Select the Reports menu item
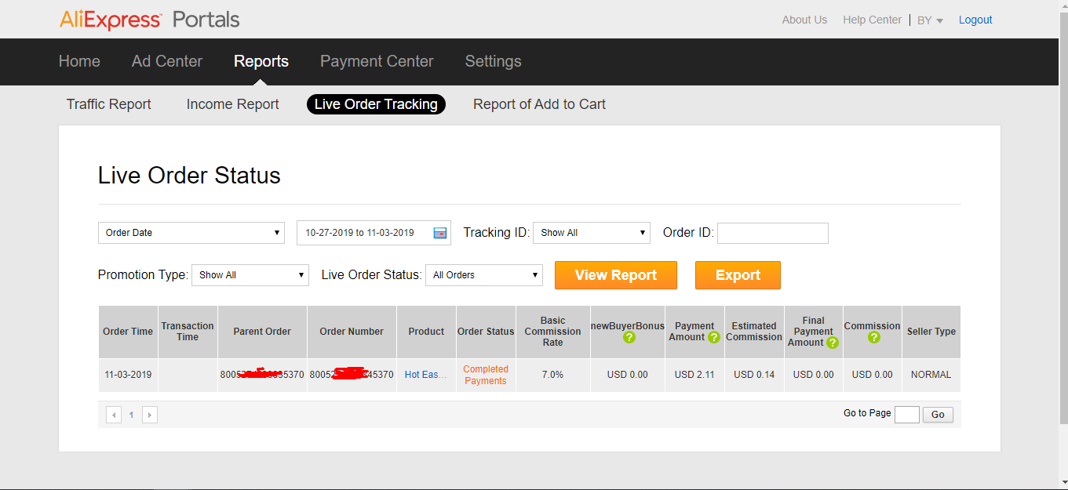The width and height of the screenshot is (1068, 490). [x=261, y=61]
